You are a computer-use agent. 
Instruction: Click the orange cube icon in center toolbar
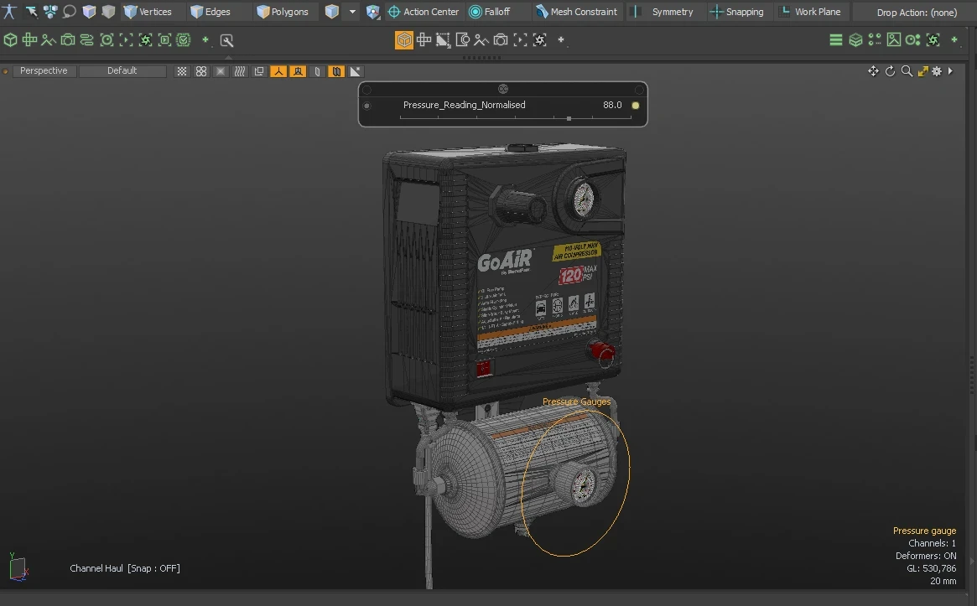point(404,39)
